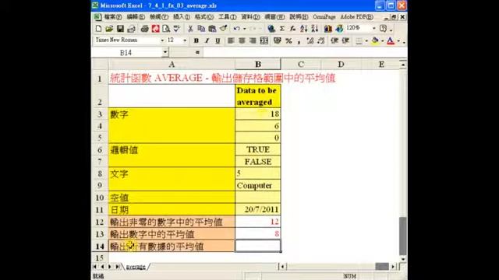Select cell containing Computer
499x280 pixels.
tap(258, 185)
